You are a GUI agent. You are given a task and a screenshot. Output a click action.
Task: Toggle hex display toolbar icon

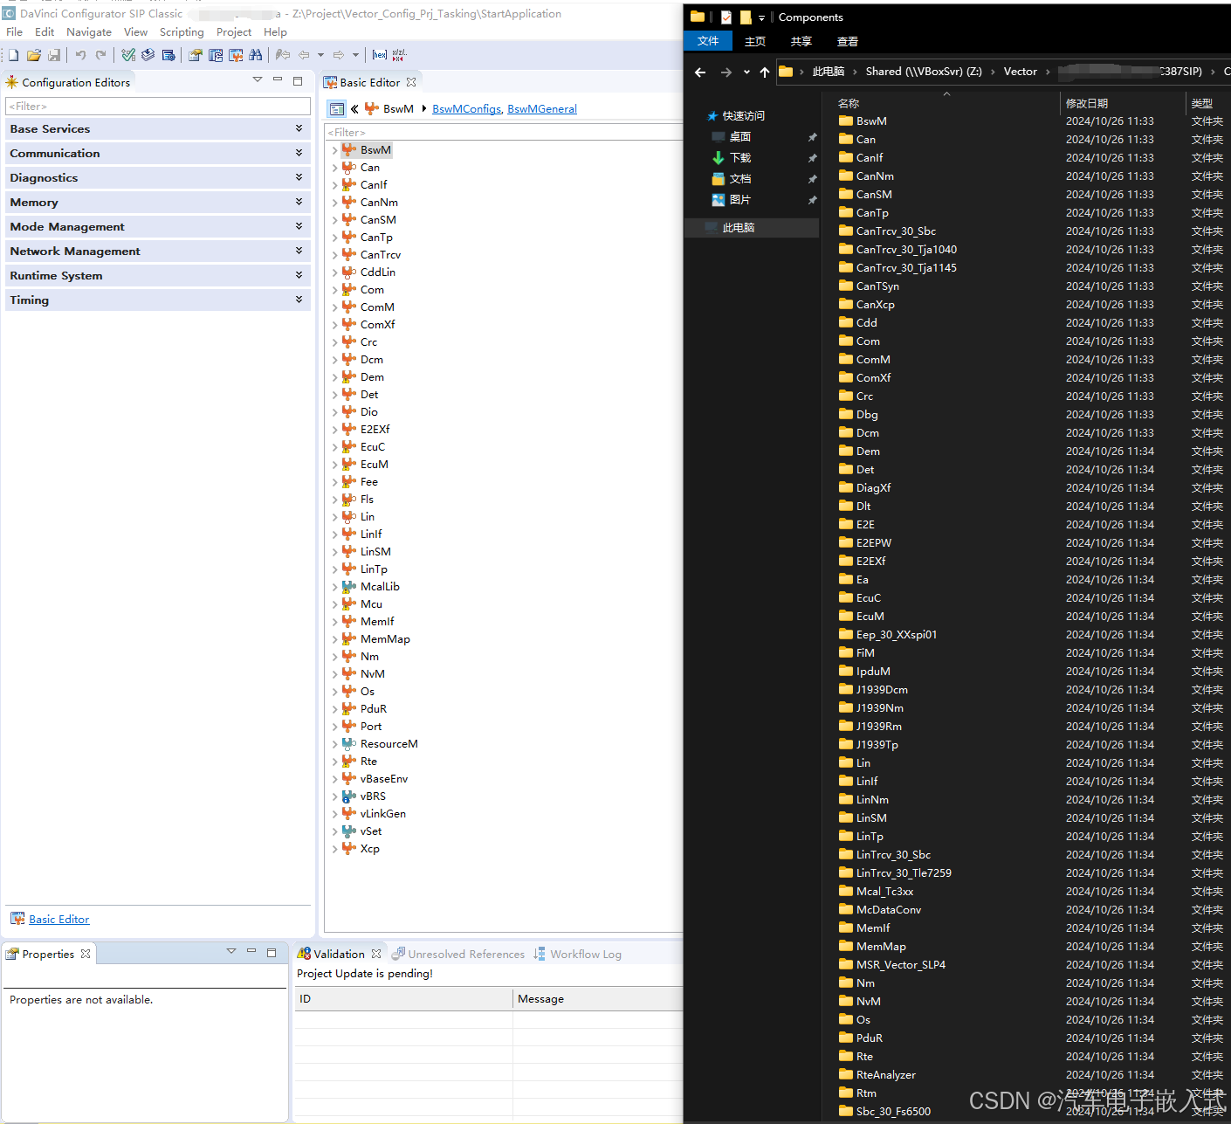380,55
